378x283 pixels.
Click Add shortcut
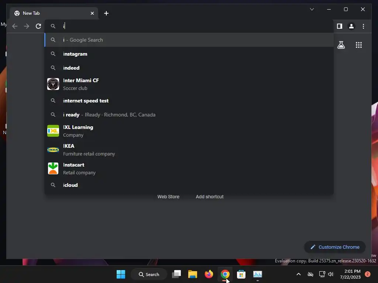coord(210,197)
